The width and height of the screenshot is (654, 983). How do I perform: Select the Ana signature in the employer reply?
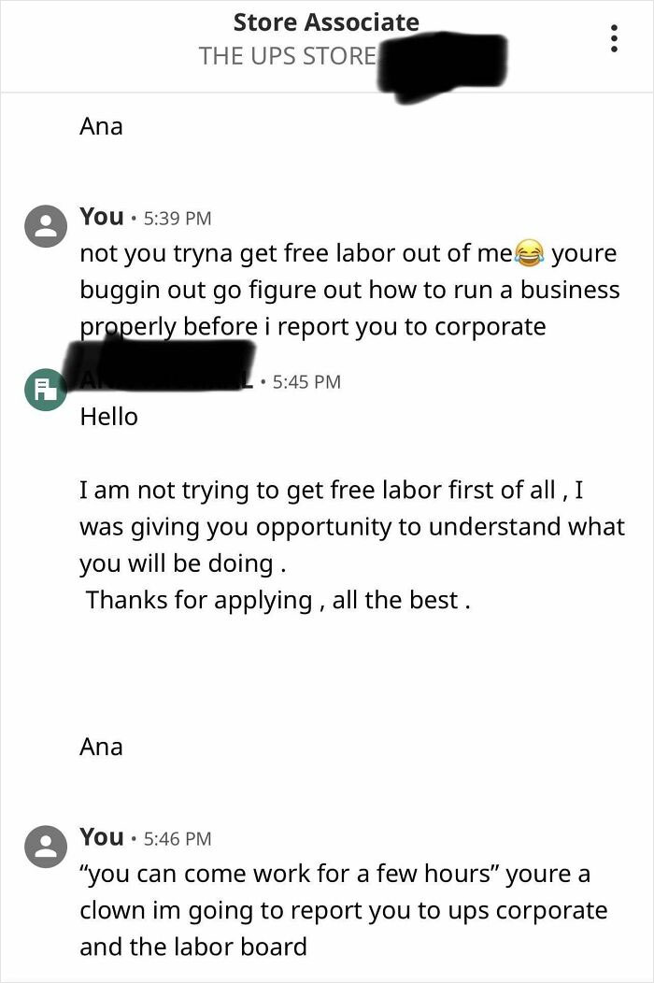[x=101, y=746]
